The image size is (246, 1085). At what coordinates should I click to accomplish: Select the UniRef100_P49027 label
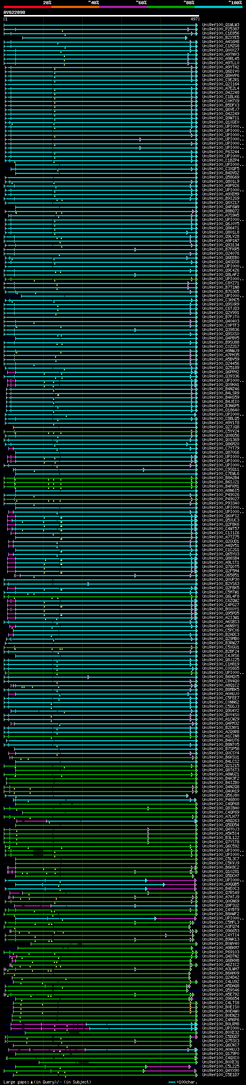pos(221,499)
